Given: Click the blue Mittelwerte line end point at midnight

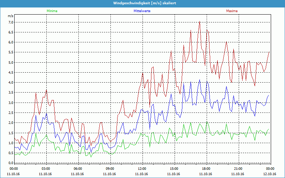Looking at the screenshot, I should coord(269,95).
